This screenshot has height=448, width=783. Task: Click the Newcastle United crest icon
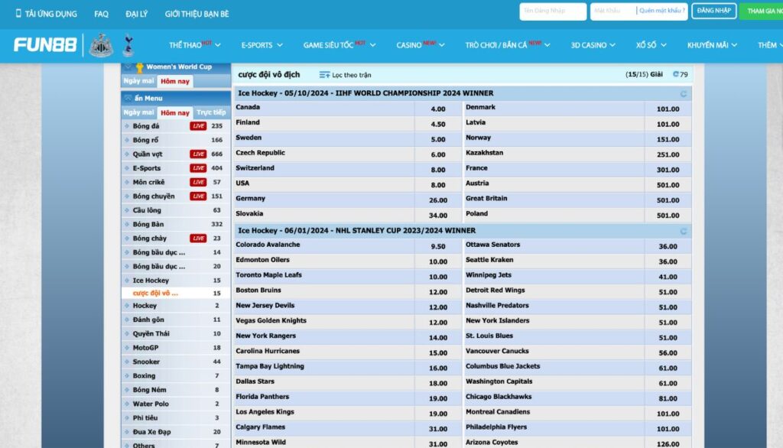(101, 45)
